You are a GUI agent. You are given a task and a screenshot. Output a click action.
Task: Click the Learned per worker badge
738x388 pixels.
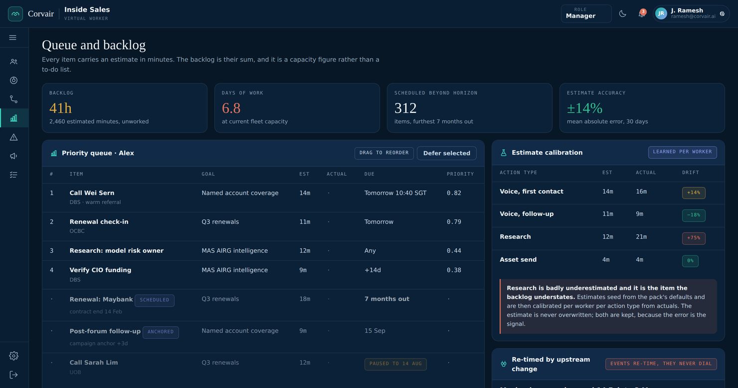pos(683,152)
